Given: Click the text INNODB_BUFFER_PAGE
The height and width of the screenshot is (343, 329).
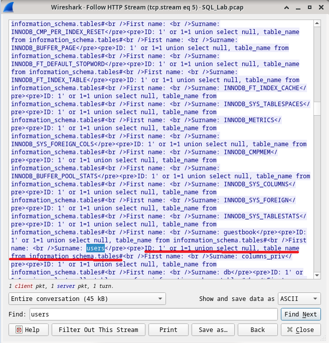Looking at the screenshot, I should point(43,48).
